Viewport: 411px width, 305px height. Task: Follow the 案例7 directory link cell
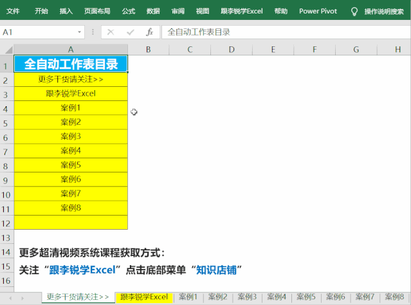(x=71, y=194)
